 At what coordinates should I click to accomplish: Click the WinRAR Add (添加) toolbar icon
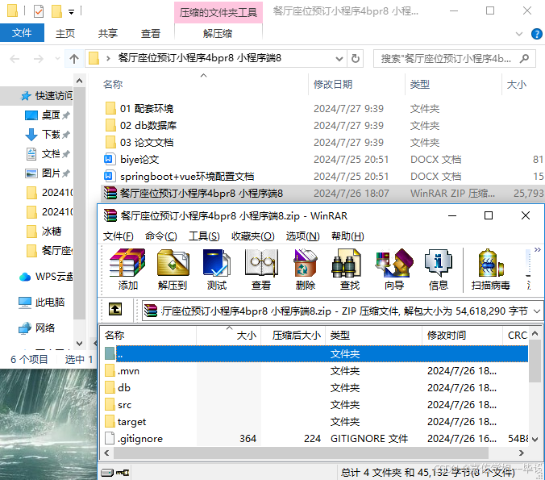pos(127,269)
